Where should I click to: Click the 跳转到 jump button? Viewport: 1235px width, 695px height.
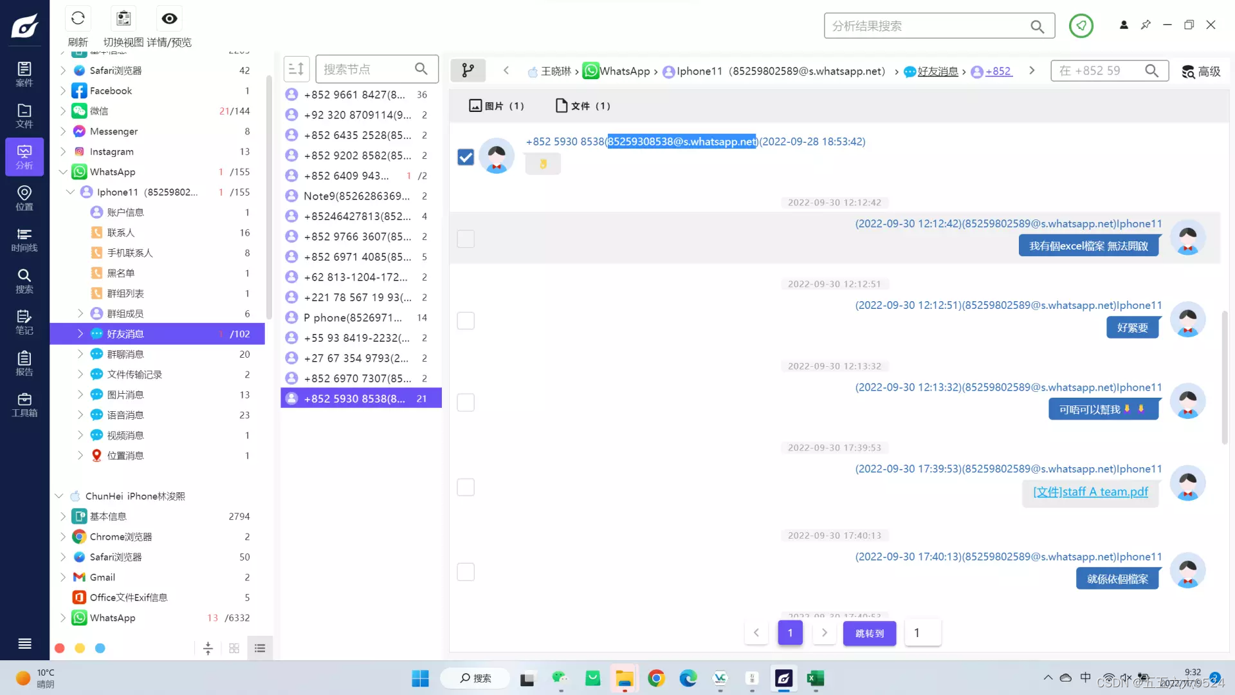click(x=869, y=633)
